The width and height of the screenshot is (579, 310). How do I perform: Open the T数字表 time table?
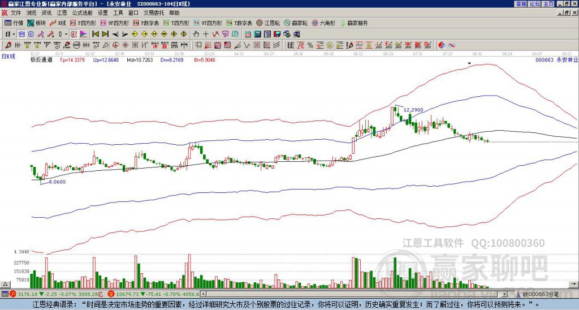[239, 23]
